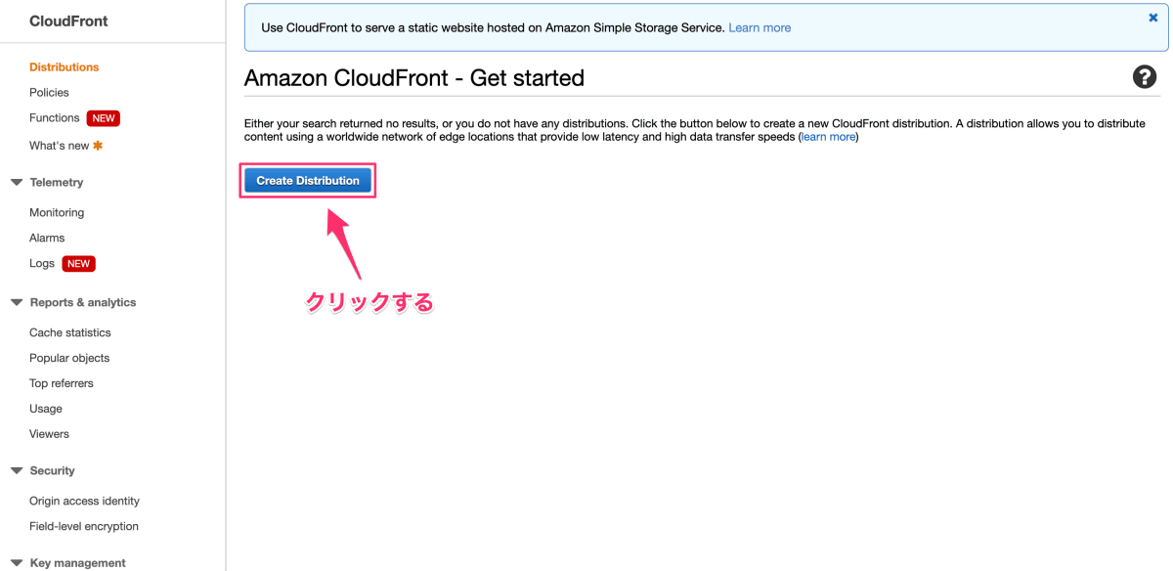
Task: Open the Viewers report
Action: 49,434
